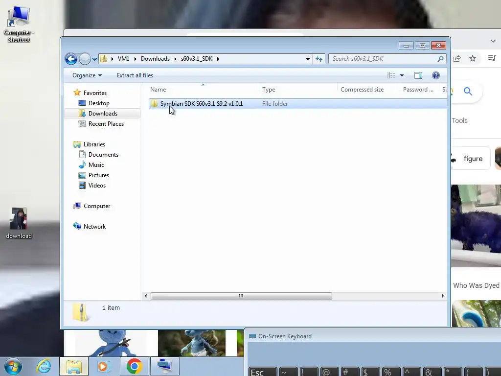Expand the arrow between VM1 and Downloads
501x376 pixels.
[135, 59]
